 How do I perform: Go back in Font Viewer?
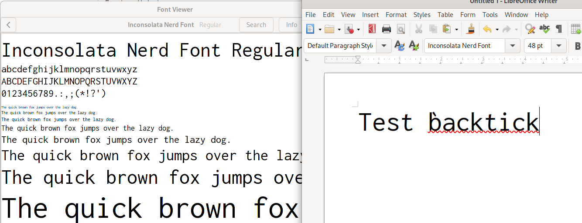click(x=9, y=25)
